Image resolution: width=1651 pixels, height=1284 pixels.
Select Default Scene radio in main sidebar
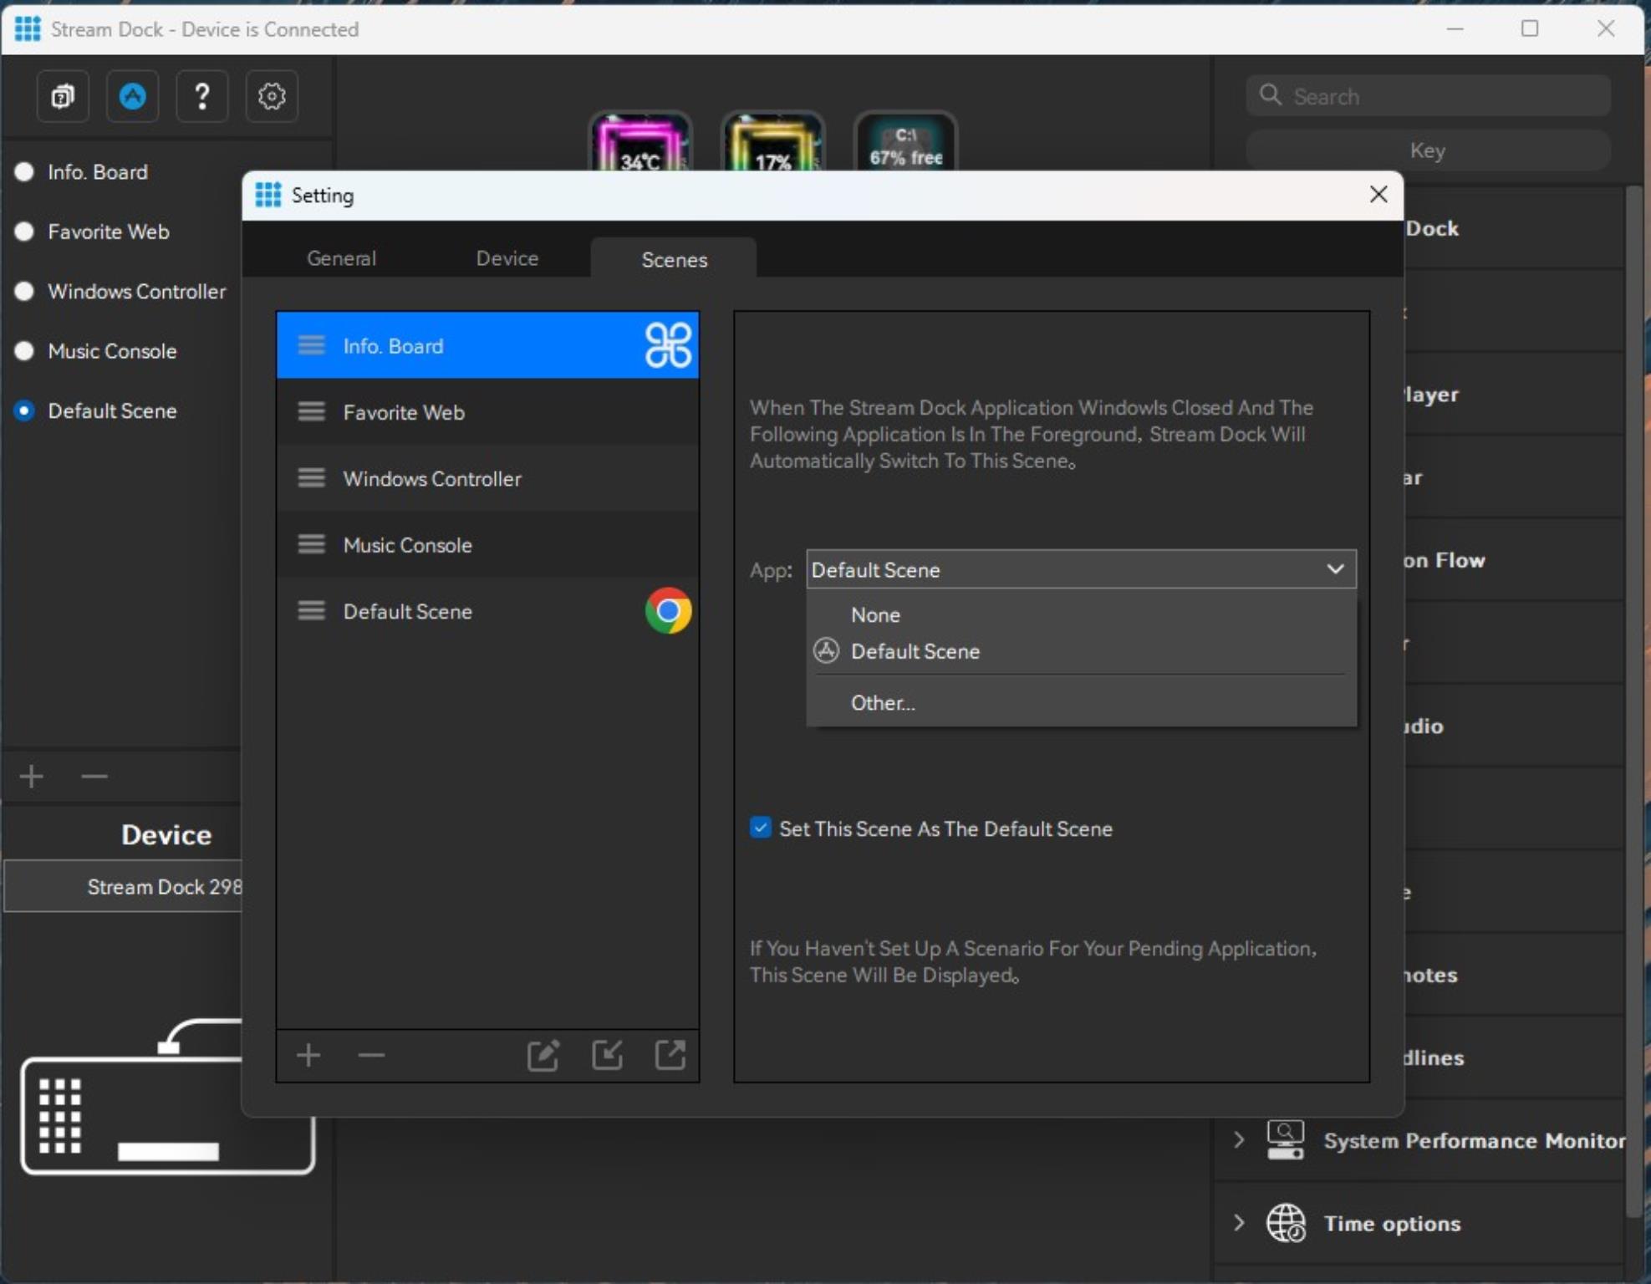coord(24,410)
